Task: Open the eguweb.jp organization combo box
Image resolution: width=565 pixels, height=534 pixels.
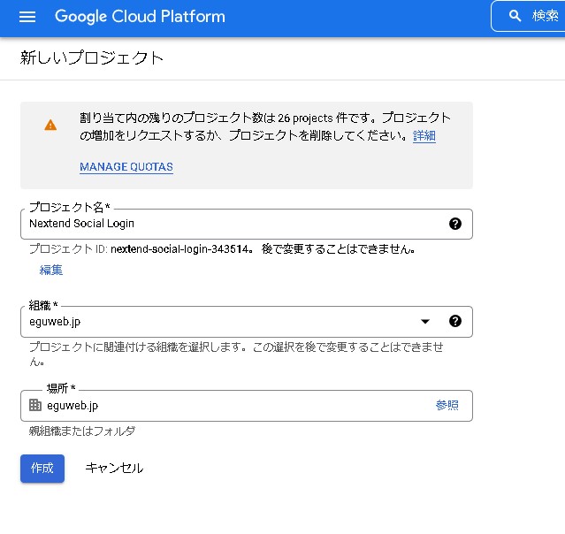Action: (x=221, y=321)
